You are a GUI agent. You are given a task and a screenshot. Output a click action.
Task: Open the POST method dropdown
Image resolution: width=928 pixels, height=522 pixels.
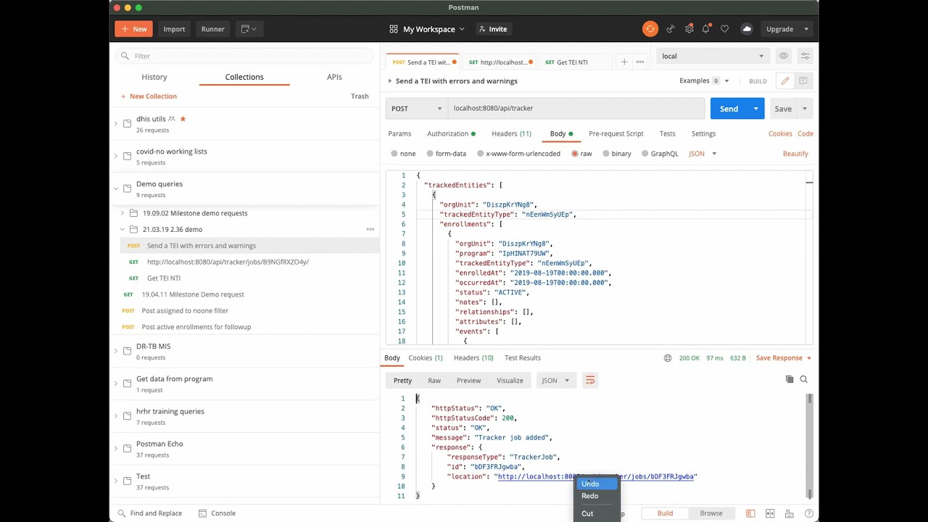417,108
